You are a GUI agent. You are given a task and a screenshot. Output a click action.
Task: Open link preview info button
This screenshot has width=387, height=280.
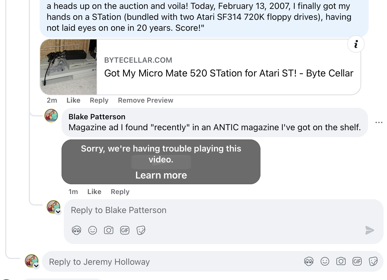(356, 44)
